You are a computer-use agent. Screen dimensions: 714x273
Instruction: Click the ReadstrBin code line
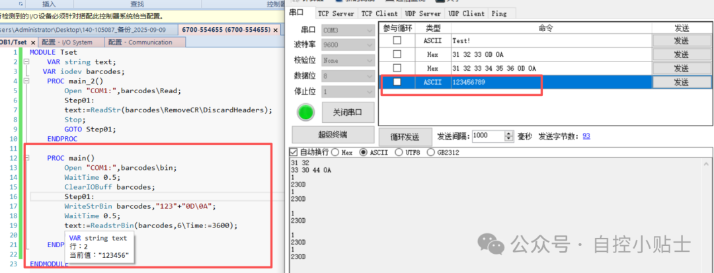pos(151,225)
